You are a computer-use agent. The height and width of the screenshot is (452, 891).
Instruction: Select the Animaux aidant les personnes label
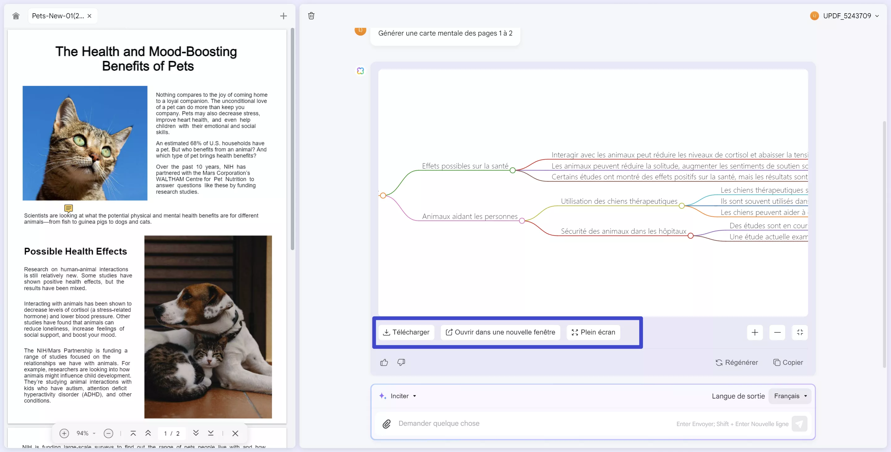click(x=470, y=216)
